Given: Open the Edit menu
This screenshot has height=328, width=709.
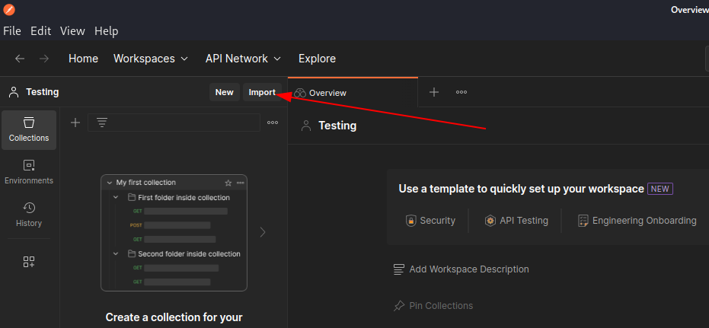Looking at the screenshot, I should point(40,31).
